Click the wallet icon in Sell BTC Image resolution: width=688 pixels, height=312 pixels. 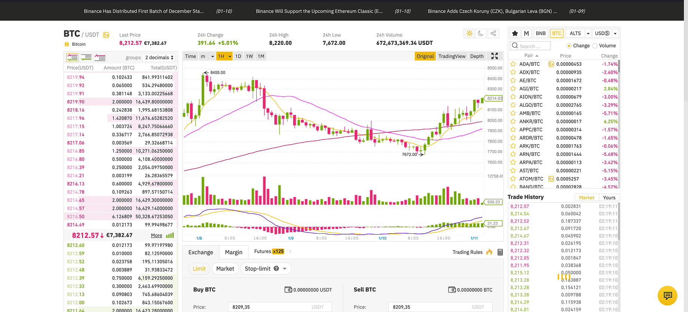pyautogui.click(x=452, y=290)
